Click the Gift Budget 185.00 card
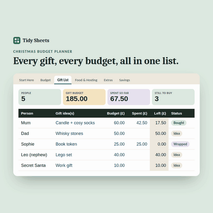Screen dimensions: 213x213 pos(84,97)
